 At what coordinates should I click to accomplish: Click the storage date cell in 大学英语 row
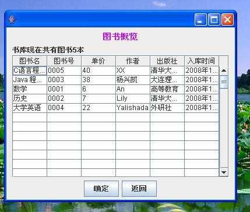202,108
